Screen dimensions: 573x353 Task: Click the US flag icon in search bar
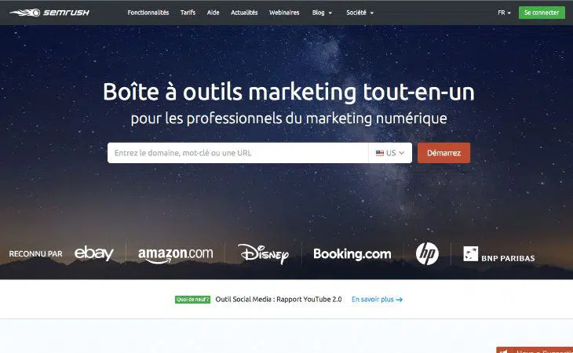pyautogui.click(x=380, y=153)
